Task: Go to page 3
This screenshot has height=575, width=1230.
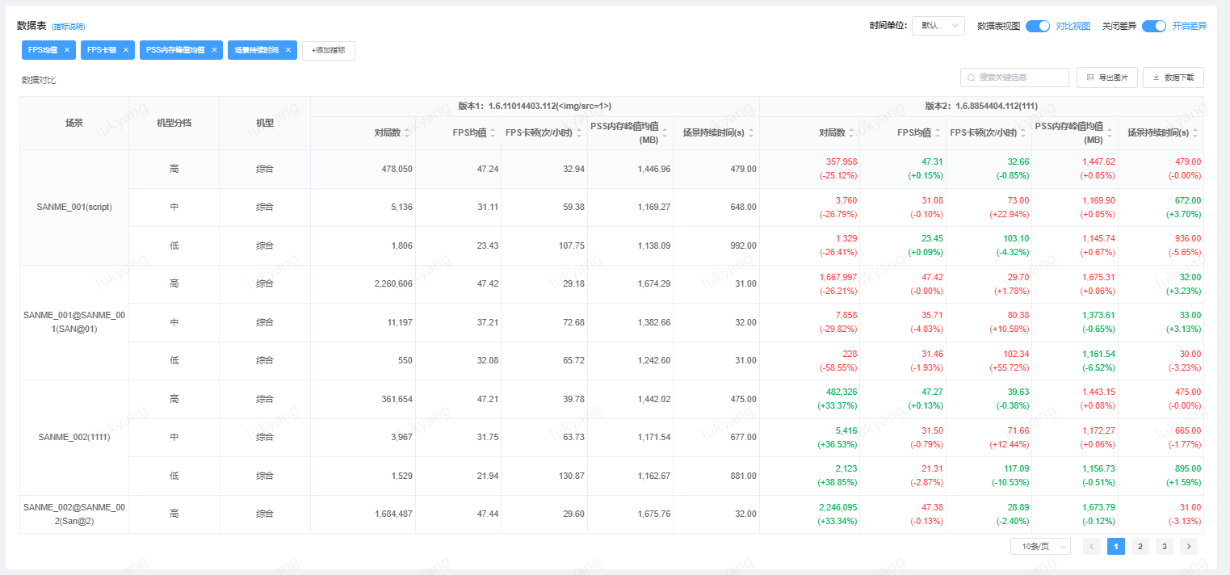Action: [x=1164, y=547]
